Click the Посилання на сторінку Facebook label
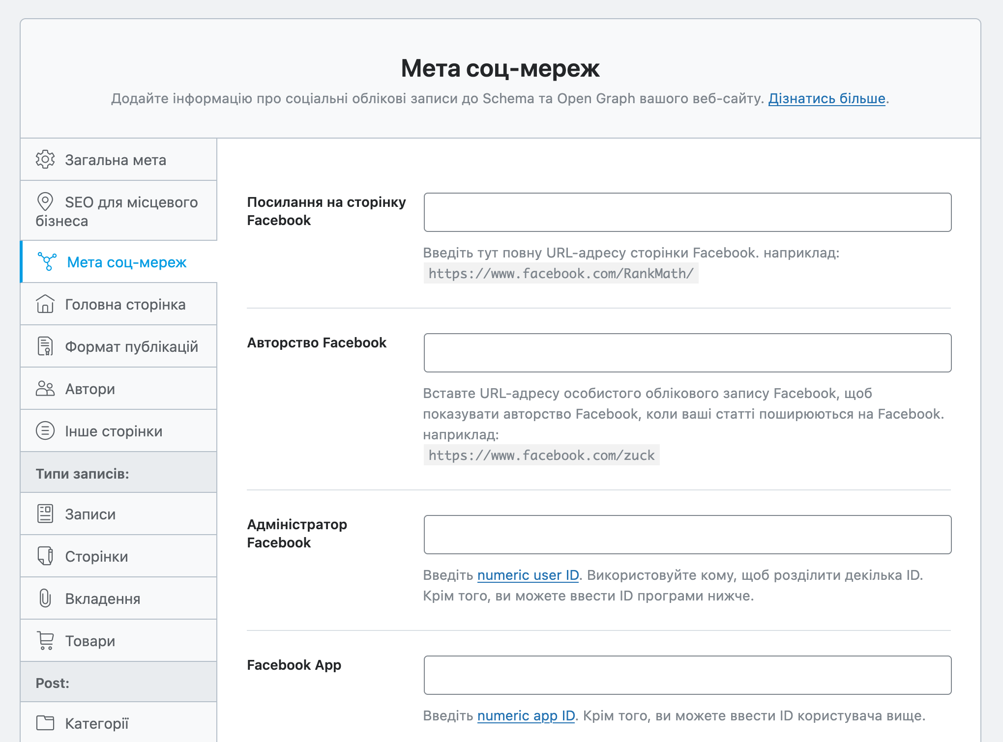This screenshot has width=1003, height=742. [326, 211]
